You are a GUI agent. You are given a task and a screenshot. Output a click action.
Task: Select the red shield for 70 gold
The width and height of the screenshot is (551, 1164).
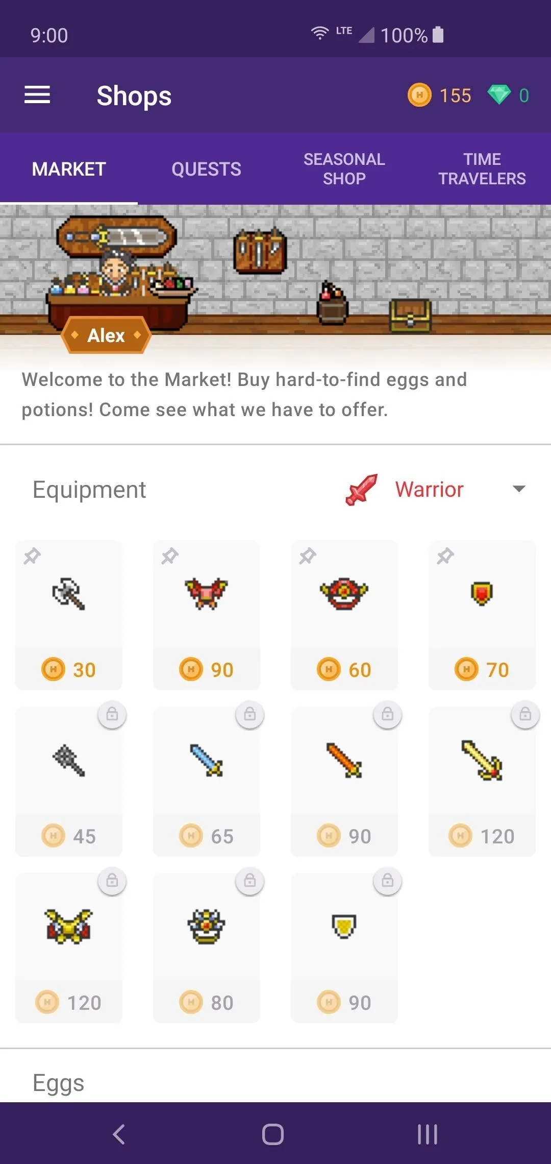[482, 615]
